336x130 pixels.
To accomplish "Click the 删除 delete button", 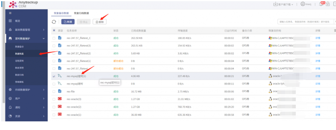I will (99, 22).
